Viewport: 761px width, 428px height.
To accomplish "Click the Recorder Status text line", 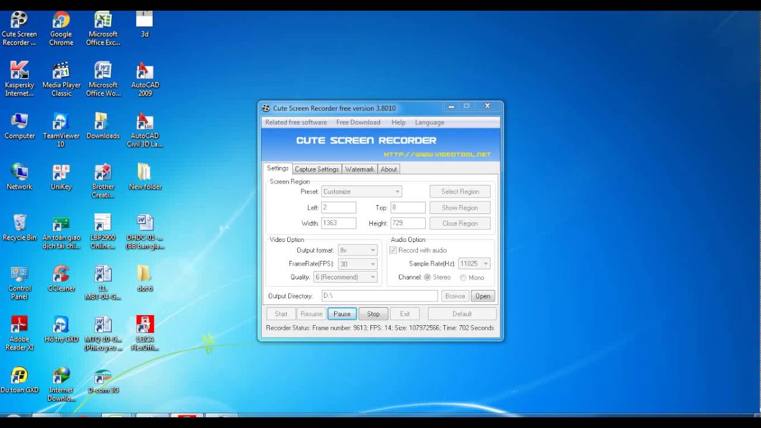I will point(380,328).
